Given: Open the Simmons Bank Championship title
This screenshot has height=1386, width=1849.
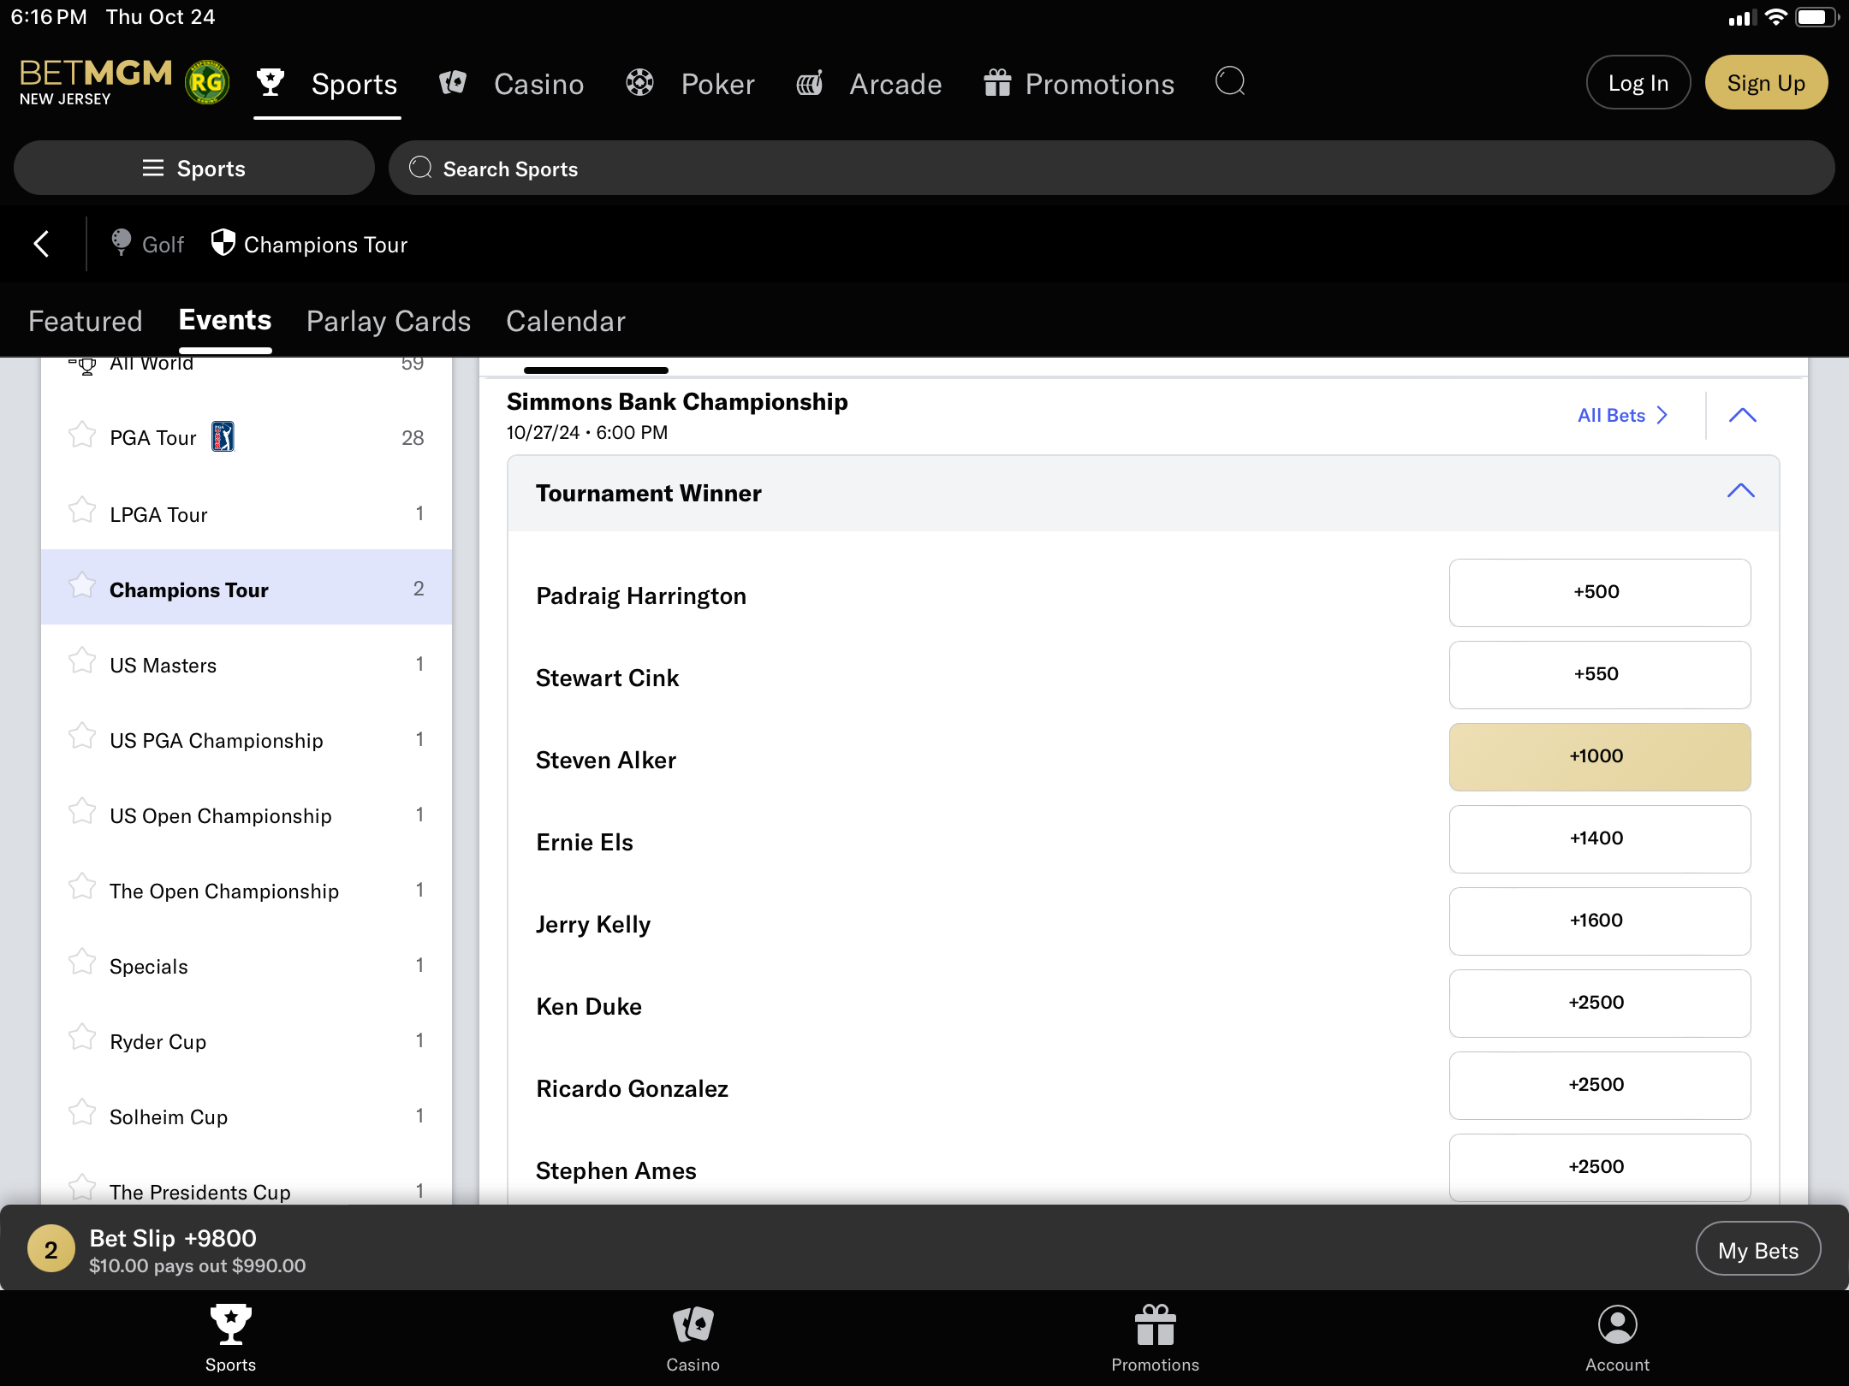Looking at the screenshot, I should pos(677,401).
